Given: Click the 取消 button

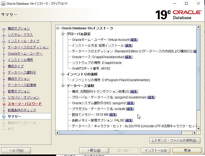Looking at the screenshot, I should (x=187, y=151).
